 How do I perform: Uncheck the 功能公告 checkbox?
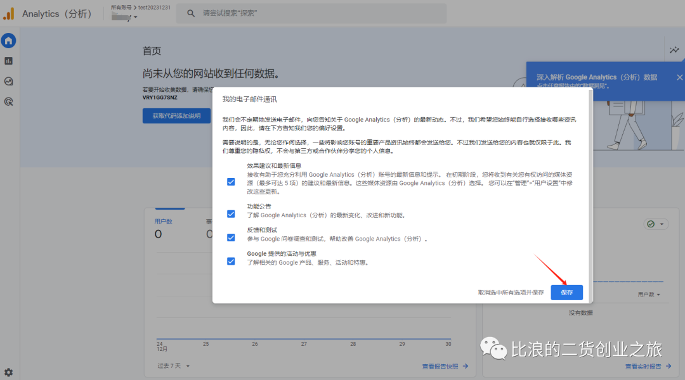click(231, 214)
